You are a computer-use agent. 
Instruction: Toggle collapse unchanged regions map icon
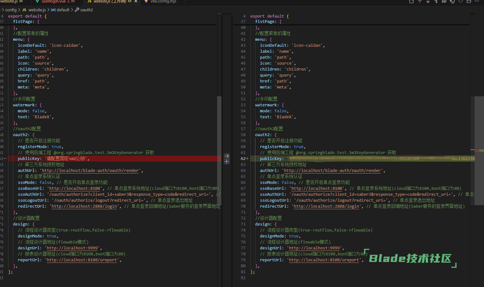(x=444, y=1)
